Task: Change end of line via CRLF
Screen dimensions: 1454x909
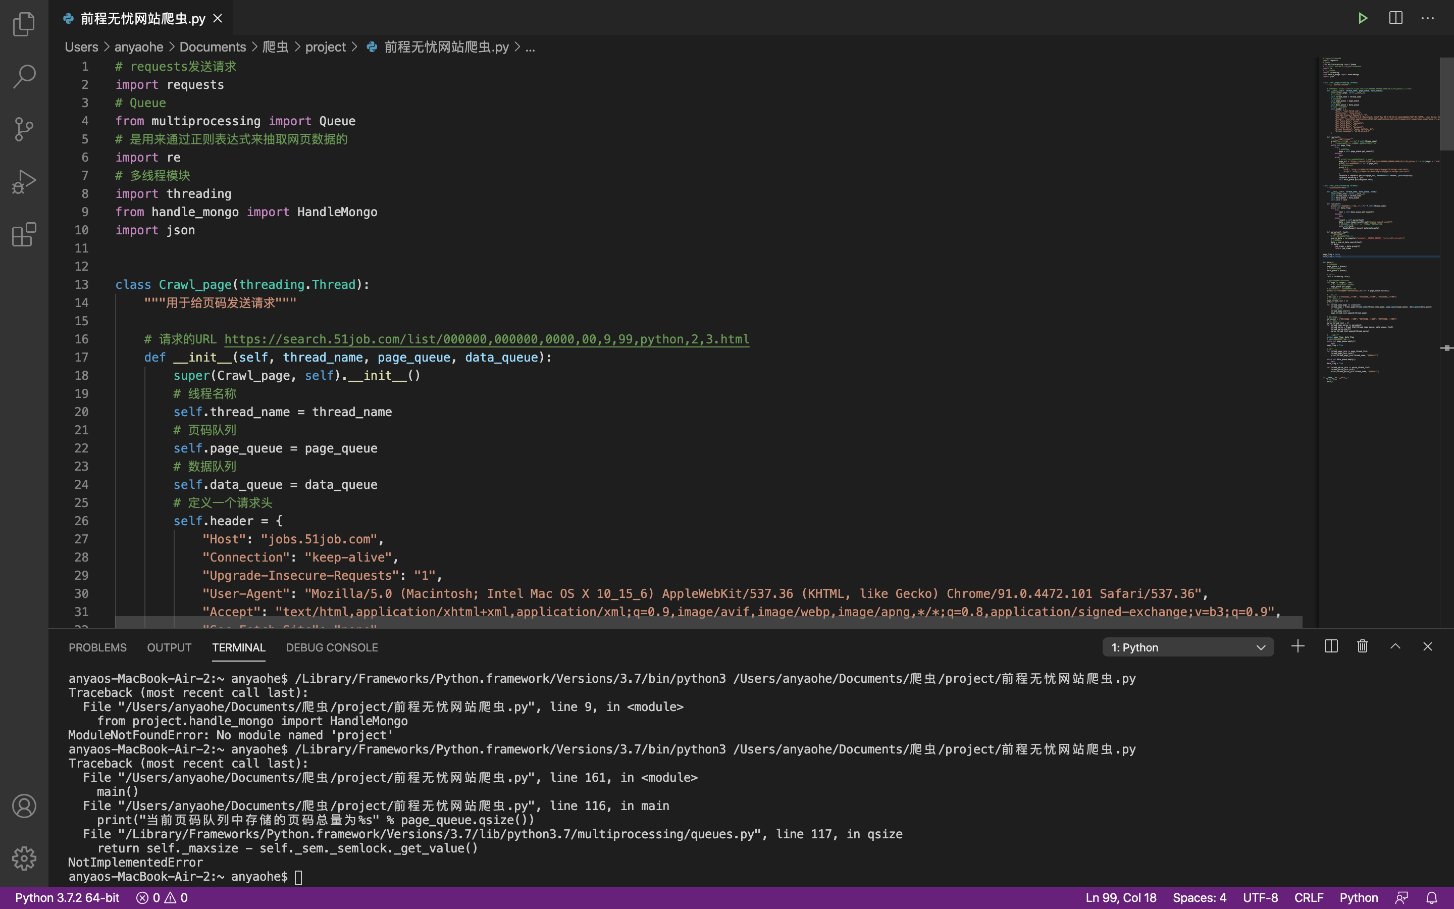Action: point(1309,897)
